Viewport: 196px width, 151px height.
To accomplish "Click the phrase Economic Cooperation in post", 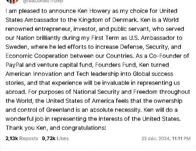I will pyautogui.click(x=37, y=56).
